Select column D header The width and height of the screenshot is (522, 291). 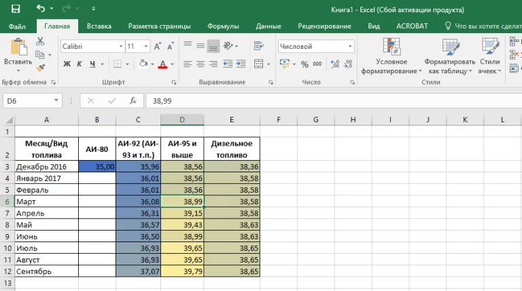pyautogui.click(x=182, y=119)
